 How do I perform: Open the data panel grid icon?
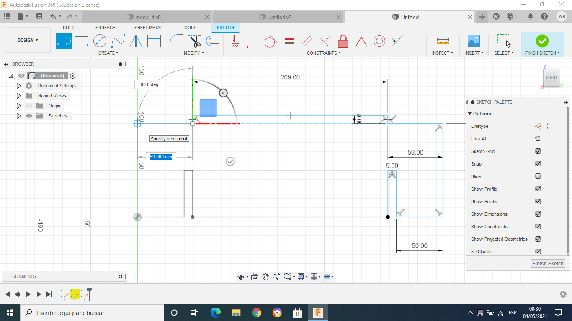tap(7, 16)
